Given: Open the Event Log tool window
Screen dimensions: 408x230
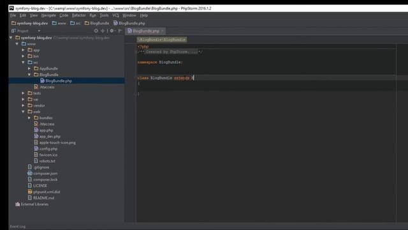Looking at the screenshot, I should click(x=18, y=226).
